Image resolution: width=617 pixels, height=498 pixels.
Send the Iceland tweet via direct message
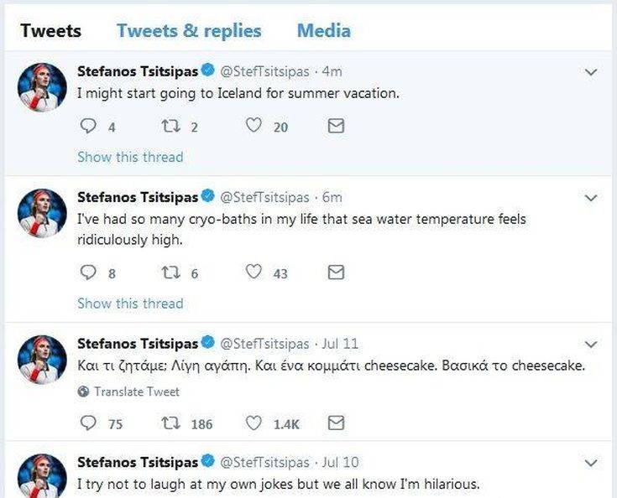pos(336,127)
